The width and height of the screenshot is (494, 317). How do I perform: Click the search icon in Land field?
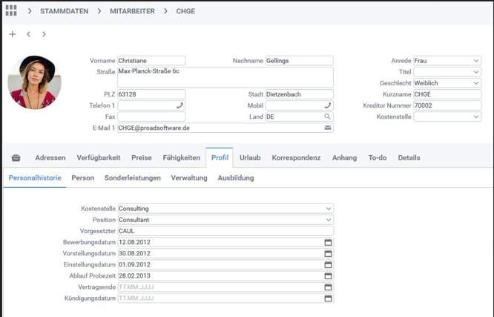pyautogui.click(x=328, y=117)
